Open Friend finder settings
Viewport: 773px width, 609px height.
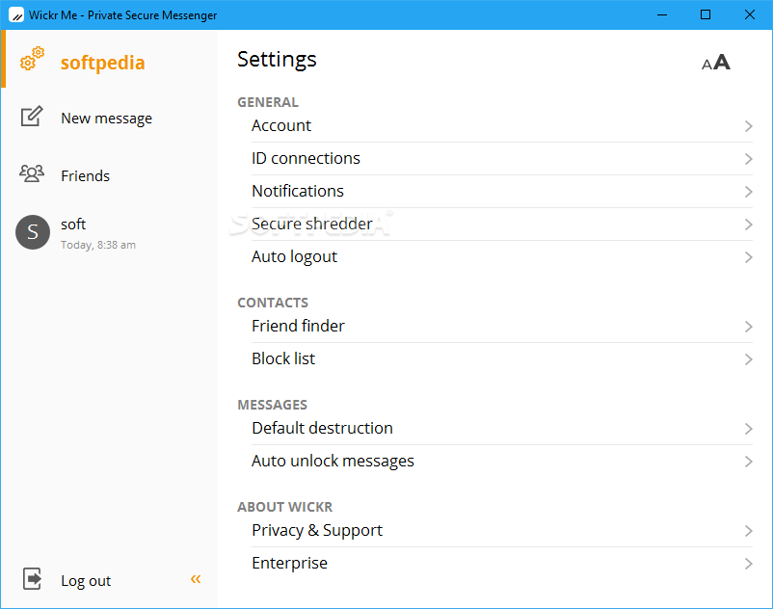click(x=502, y=326)
